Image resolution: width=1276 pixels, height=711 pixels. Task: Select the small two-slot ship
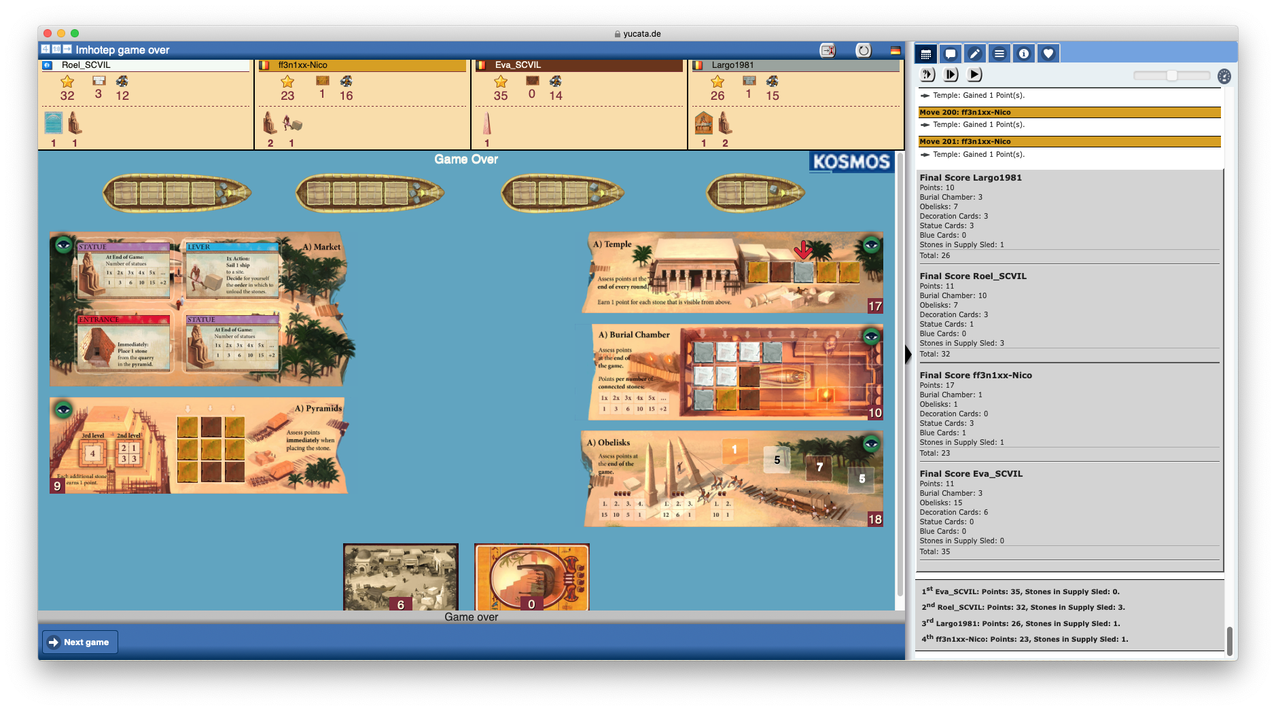(755, 194)
